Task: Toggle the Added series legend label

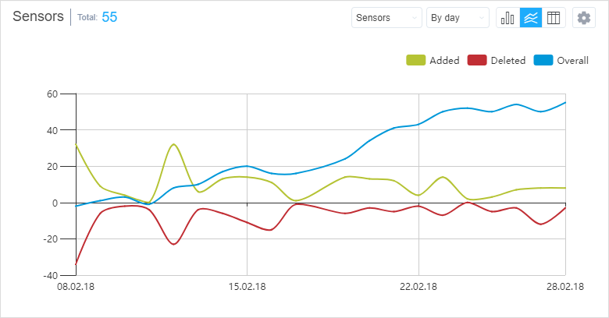Action: pos(444,61)
